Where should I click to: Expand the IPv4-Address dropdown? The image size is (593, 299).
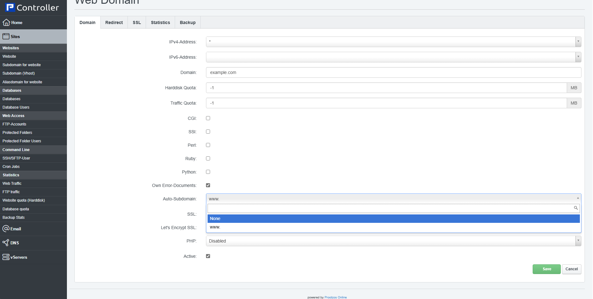coord(578,42)
